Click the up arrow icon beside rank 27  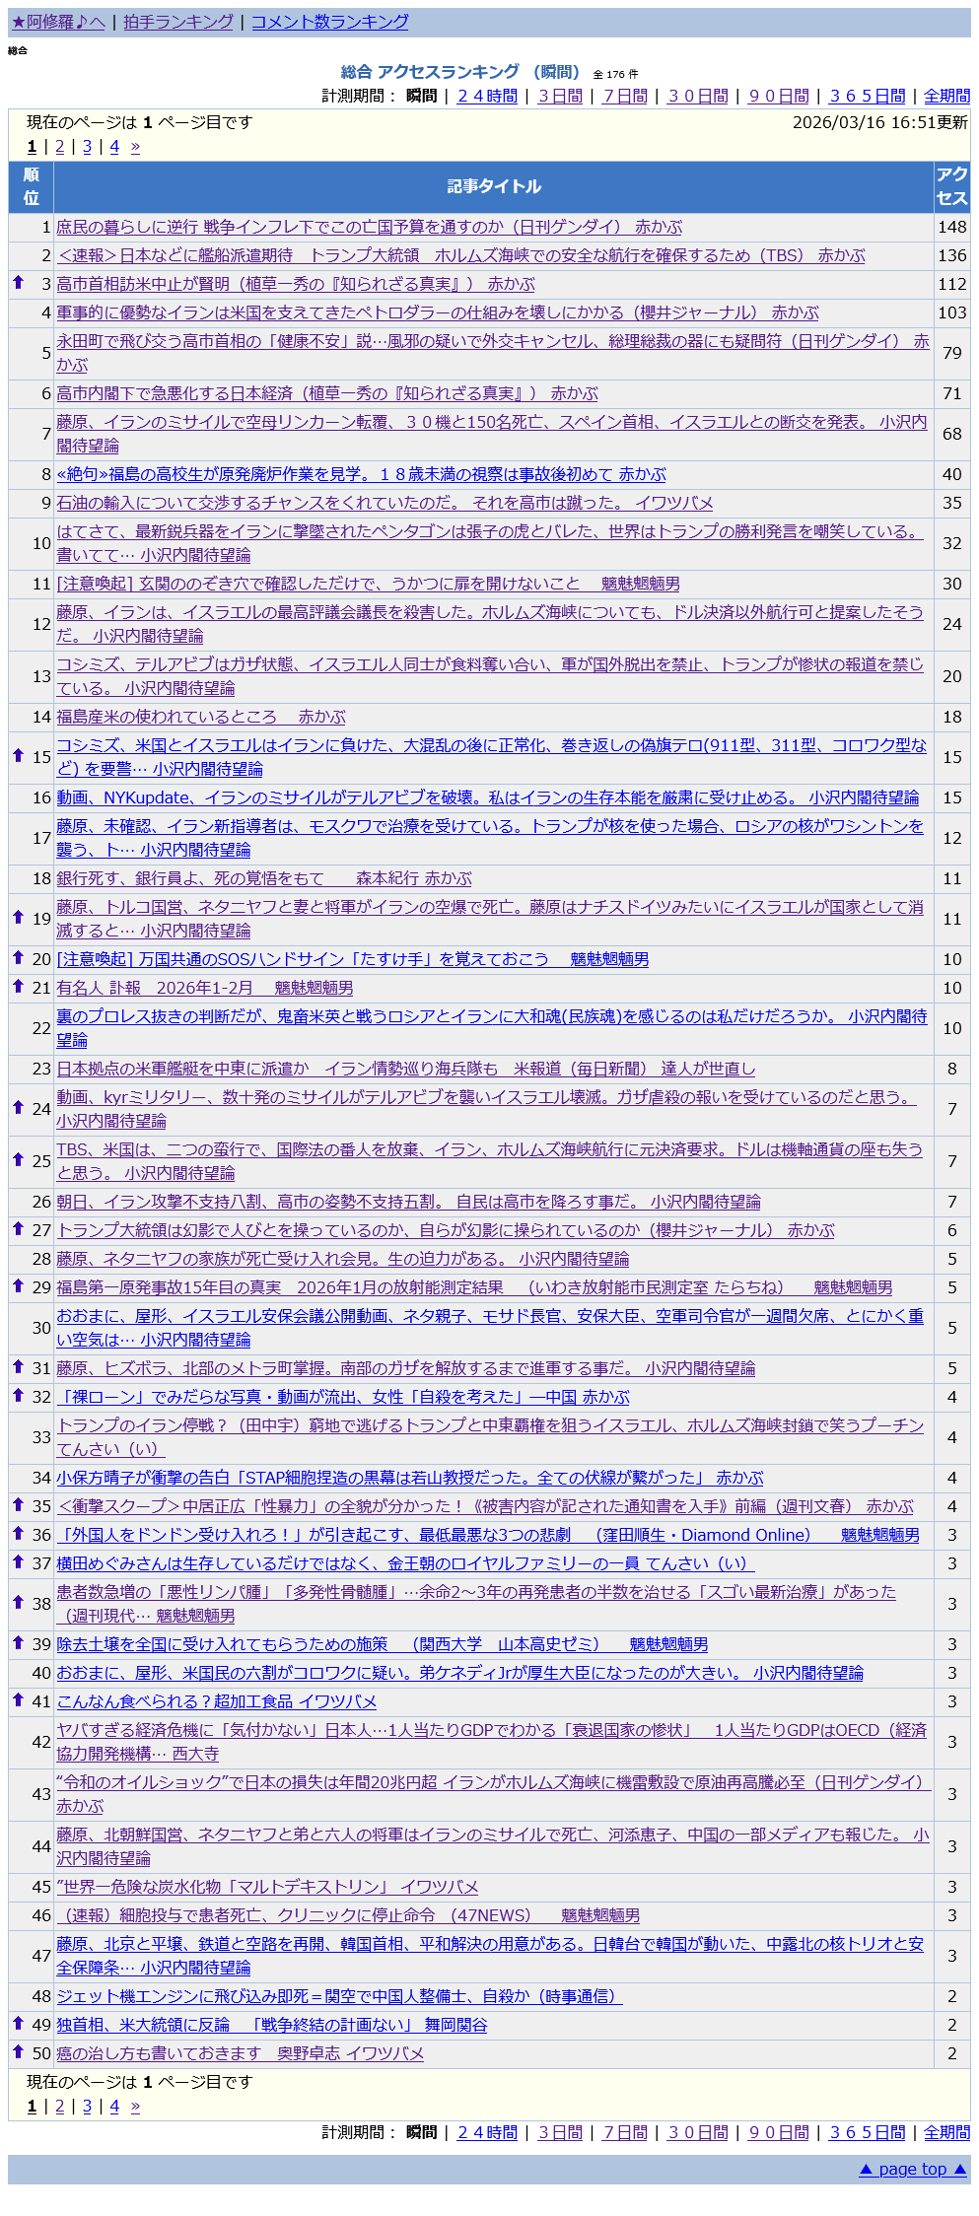tap(18, 1229)
